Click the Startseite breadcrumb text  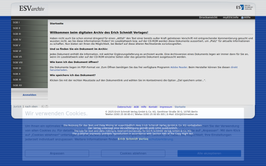(56, 23)
